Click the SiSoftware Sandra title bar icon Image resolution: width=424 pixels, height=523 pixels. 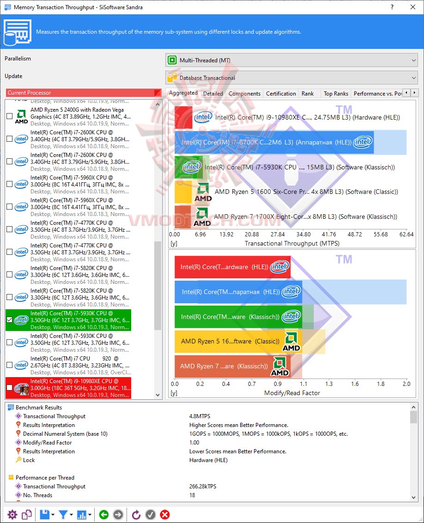[x=7, y=7]
